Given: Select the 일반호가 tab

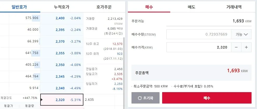Looking at the screenshot, I should 19,7.
